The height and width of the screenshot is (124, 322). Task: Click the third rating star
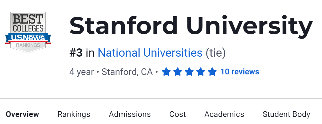pos(189,72)
